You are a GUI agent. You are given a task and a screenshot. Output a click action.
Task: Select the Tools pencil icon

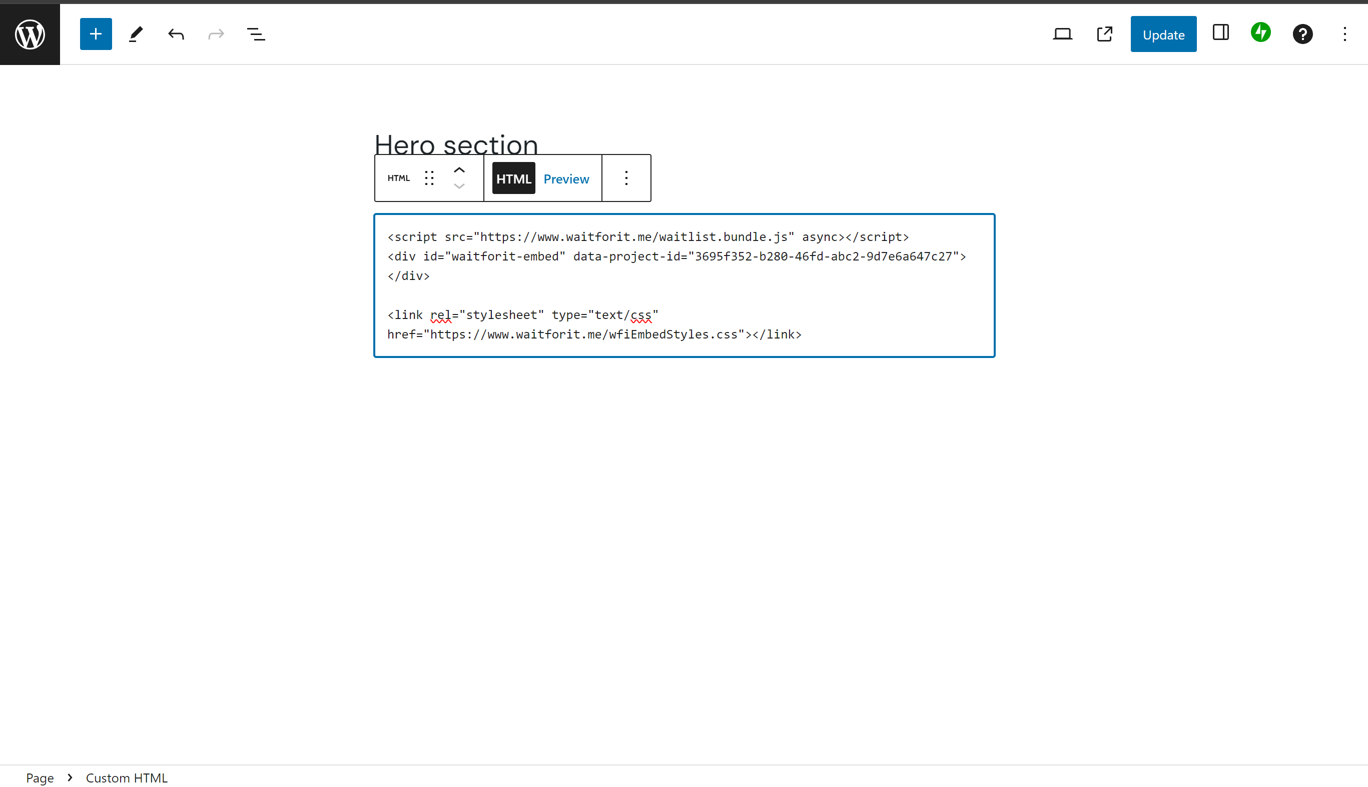click(136, 33)
